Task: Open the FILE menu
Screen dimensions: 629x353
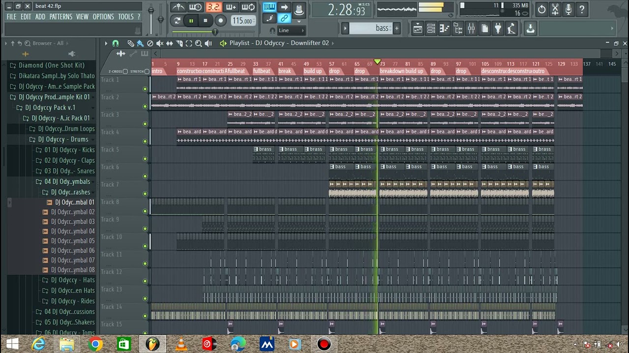Action: [x=11, y=17]
